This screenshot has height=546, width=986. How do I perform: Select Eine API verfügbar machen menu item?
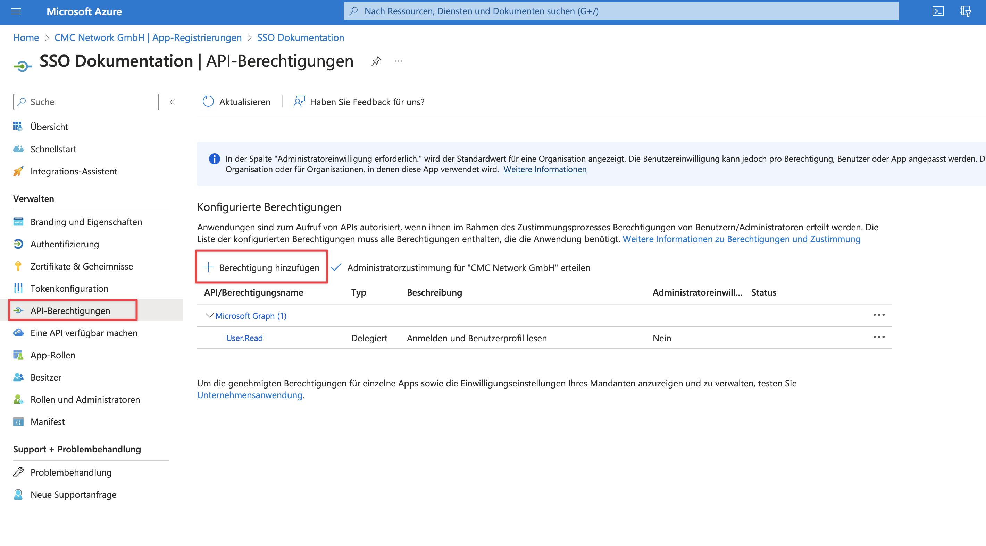[84, 333]
